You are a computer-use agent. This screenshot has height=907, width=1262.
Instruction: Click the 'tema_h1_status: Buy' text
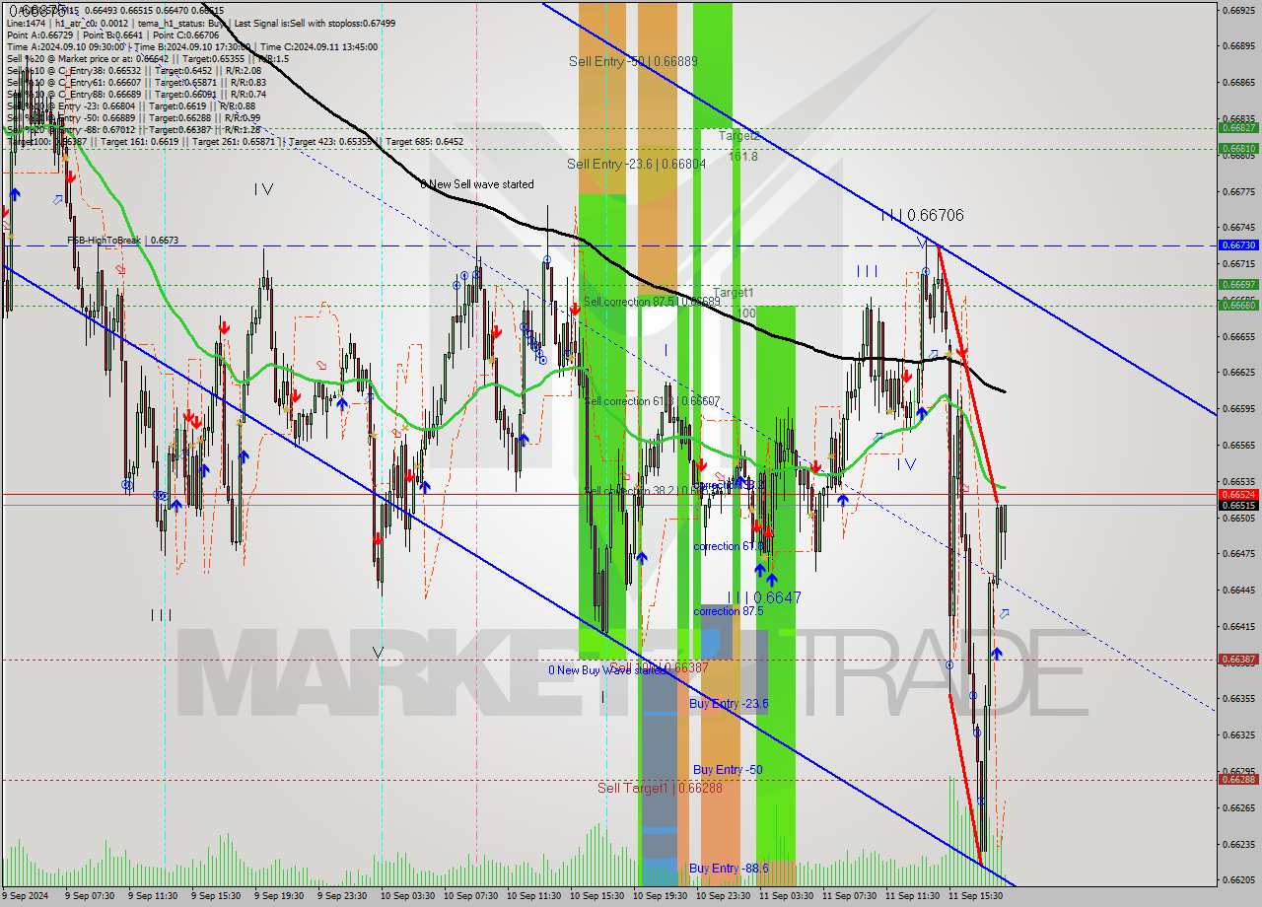[x=182, y=22]
